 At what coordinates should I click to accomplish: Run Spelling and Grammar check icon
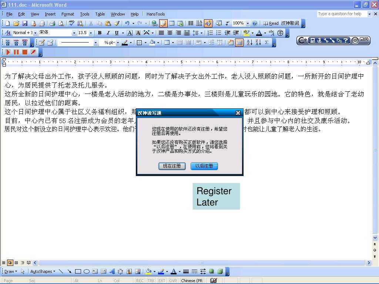pyautogui.click(x=71, y=23)
